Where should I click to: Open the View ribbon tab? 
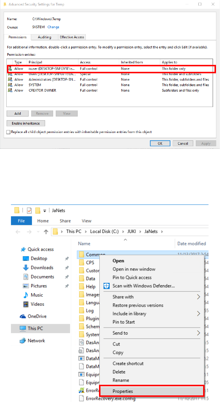pos(87,221)
